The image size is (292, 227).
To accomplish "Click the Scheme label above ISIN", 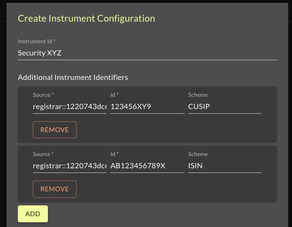I will point(198,154).
